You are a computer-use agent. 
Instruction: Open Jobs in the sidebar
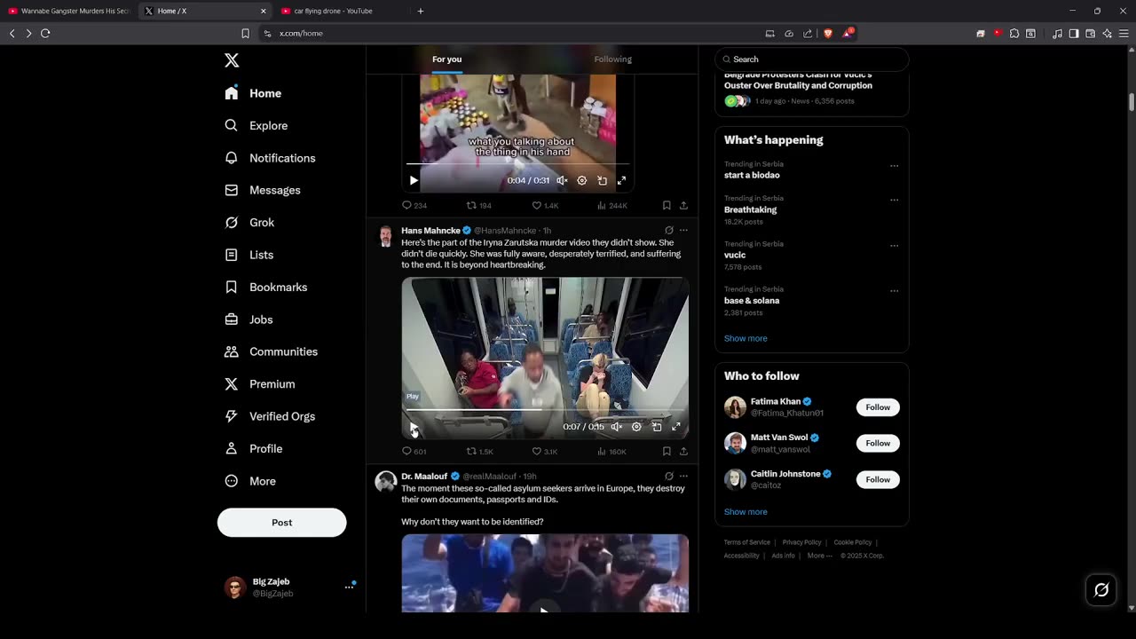(248, 319)
